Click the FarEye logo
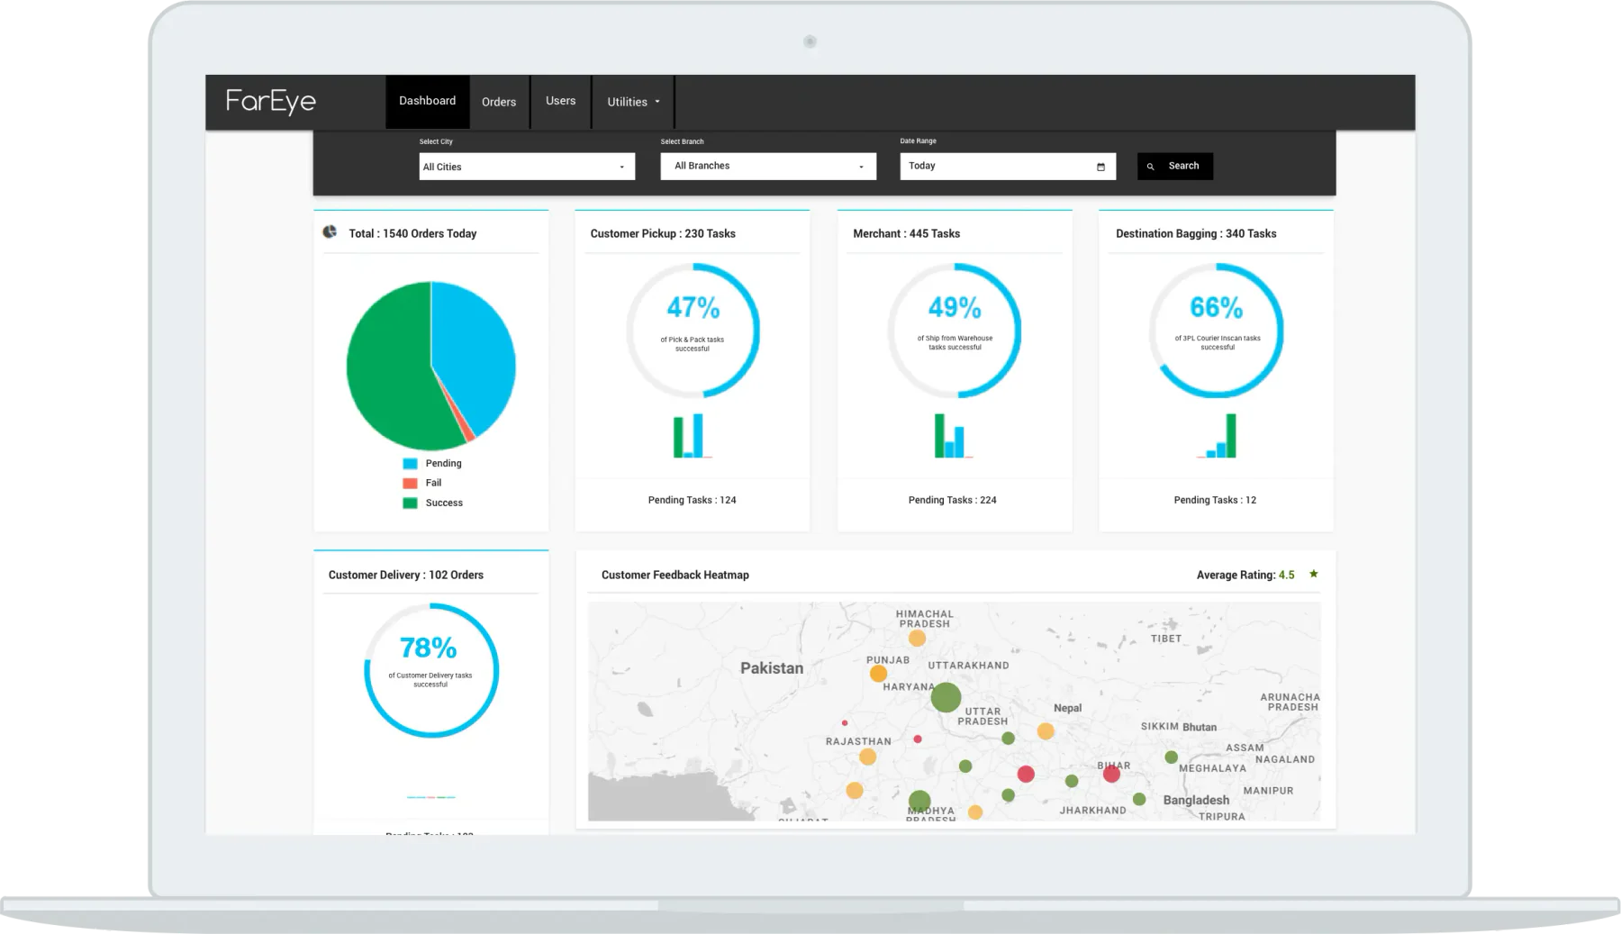The width and height of the screenshot is (1621, 934). [271, 102]
